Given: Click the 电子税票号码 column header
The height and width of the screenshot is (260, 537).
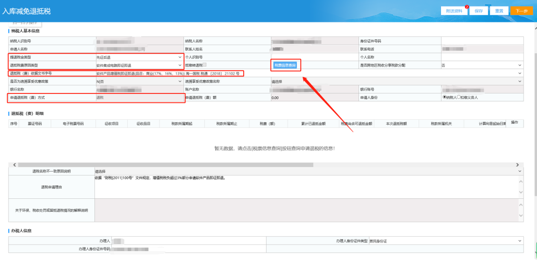Looking at the screenshot, I should [73, 123].
